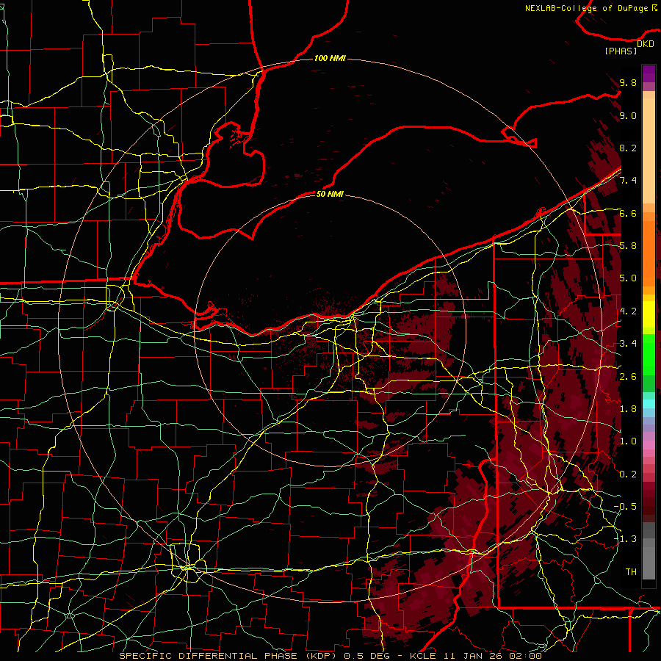Click the "8.2" scale value
The image size is (661, 661).
point(628,148)
